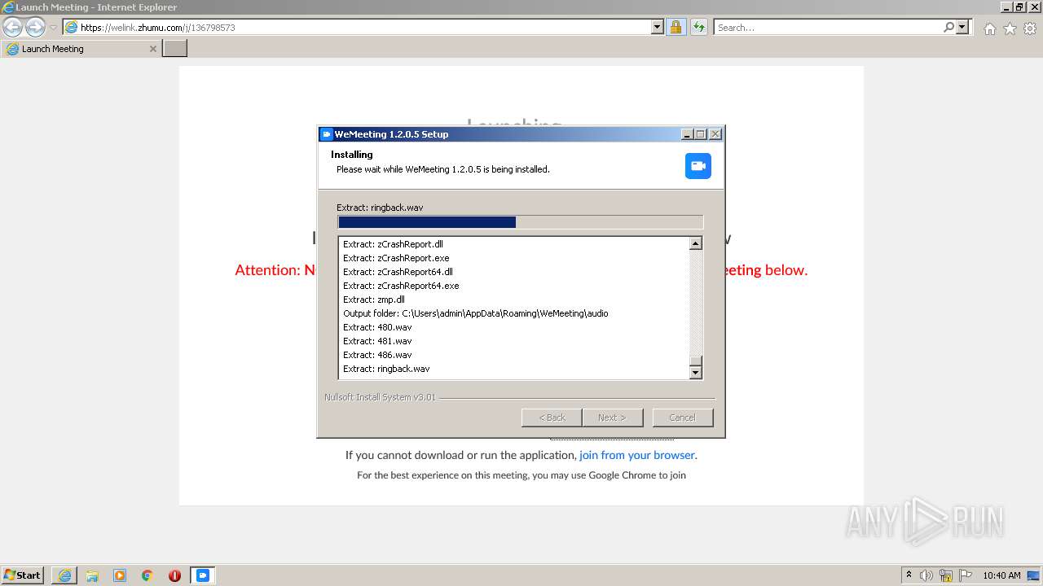Select the 'Extract: zCrashReport.exe' log line
Viewport: 1043px width, 586px height.
coord(396,258)
